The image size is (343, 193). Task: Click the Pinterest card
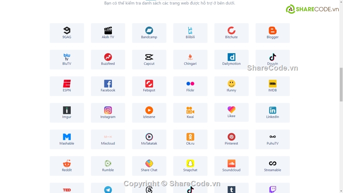pyautogui.click(x=231, y=139)
